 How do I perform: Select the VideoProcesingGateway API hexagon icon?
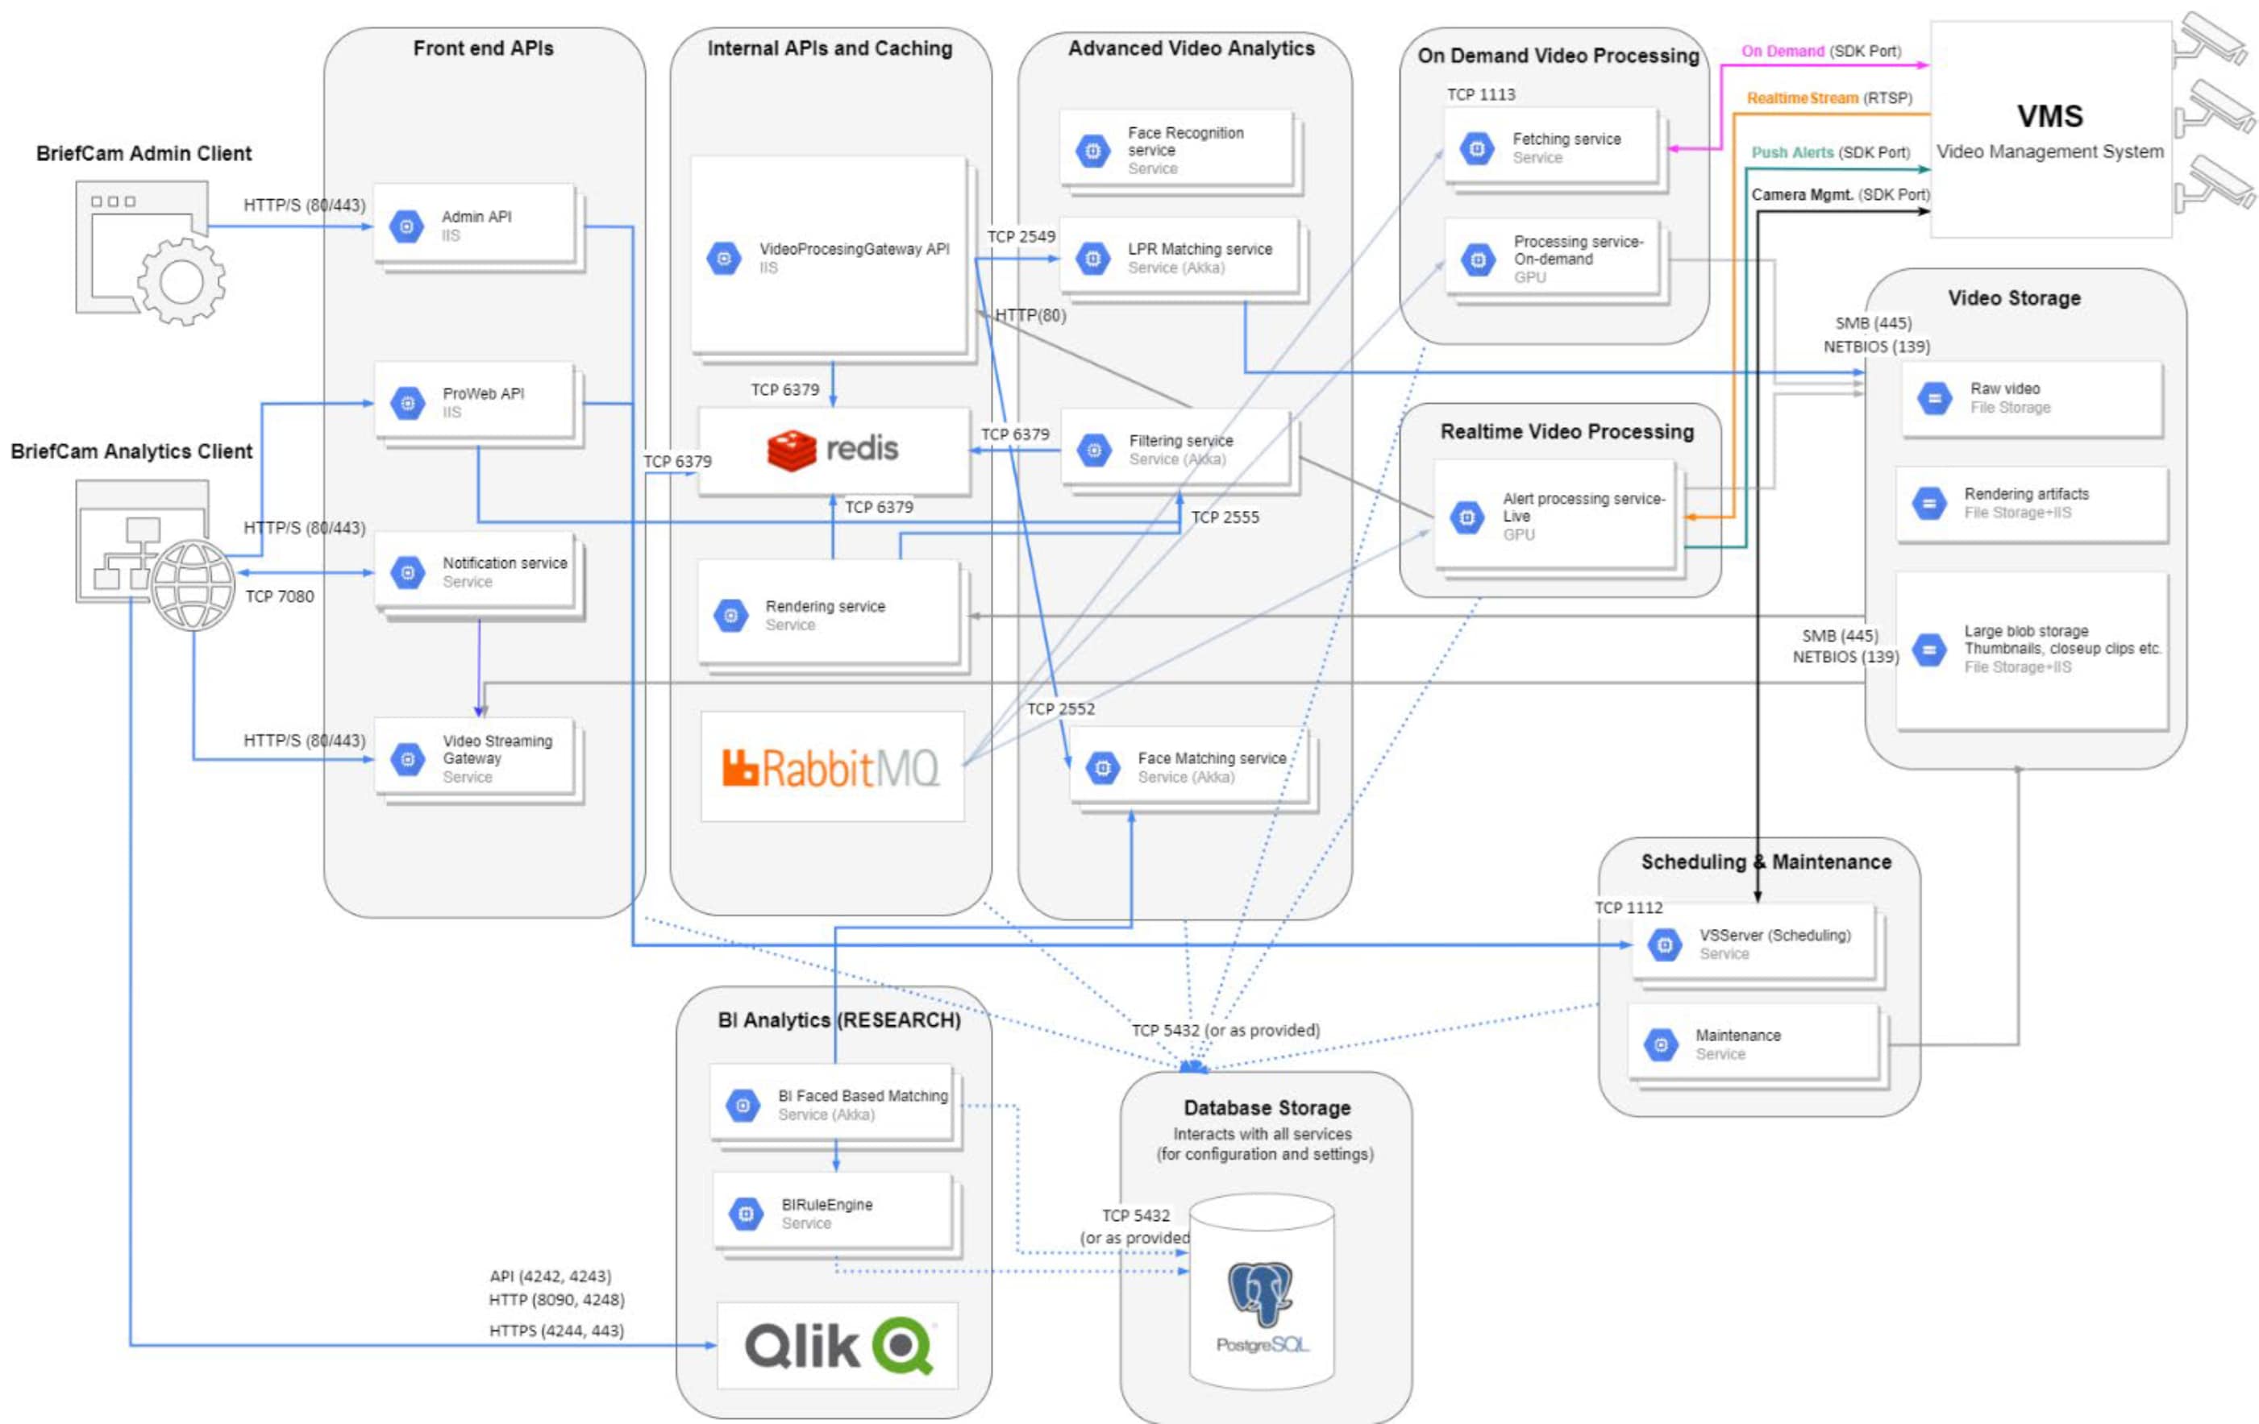point(723,258)
